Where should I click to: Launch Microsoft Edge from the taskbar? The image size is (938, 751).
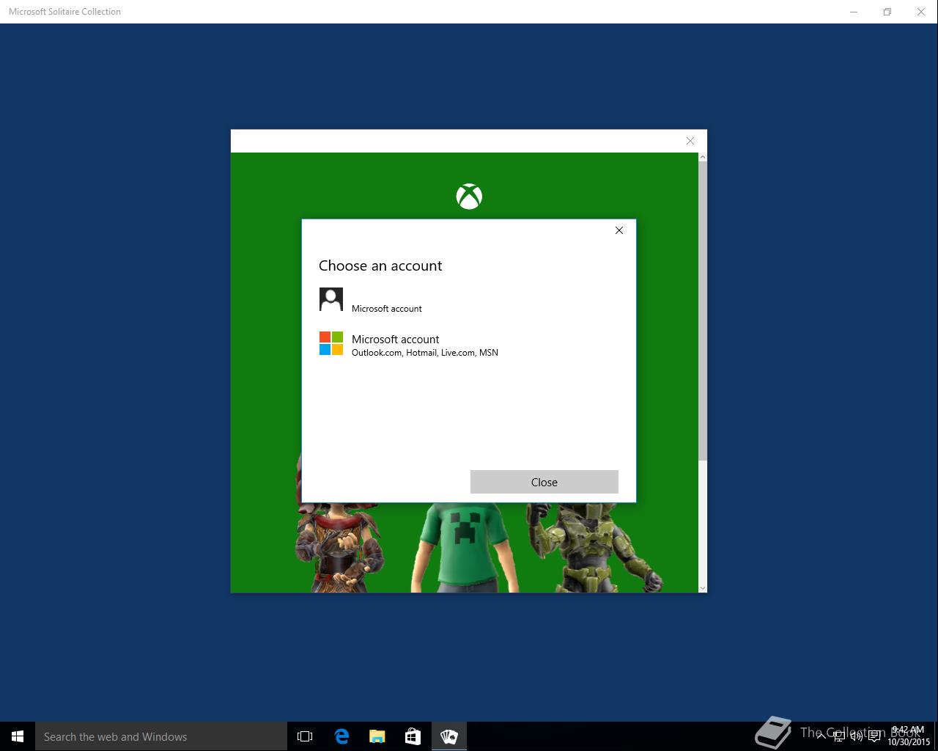(x=341, y=736)
